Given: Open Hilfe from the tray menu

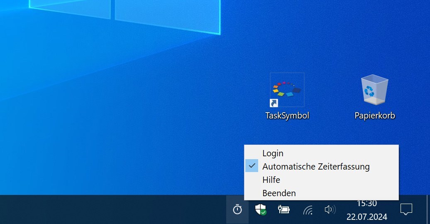Looking at the screenshot, I should 271,180.
